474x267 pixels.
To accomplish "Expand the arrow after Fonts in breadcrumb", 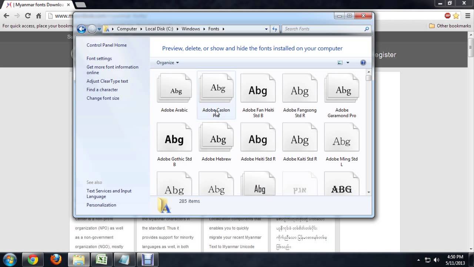I will [223, 29].
